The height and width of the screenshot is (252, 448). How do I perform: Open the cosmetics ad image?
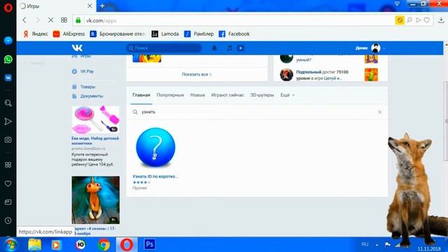pos(95,120)
